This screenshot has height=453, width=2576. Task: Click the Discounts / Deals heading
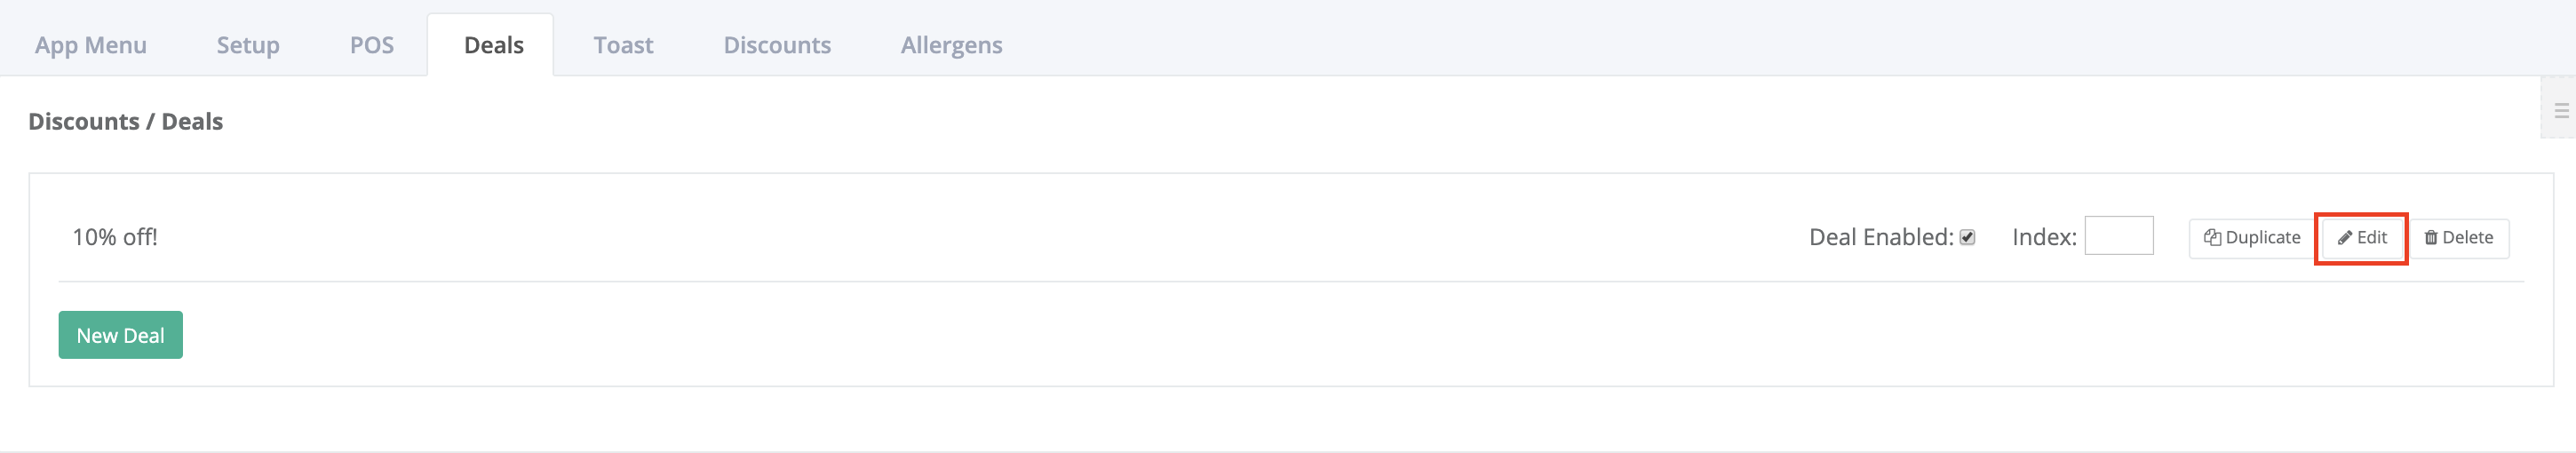click(x=126, y=122)
